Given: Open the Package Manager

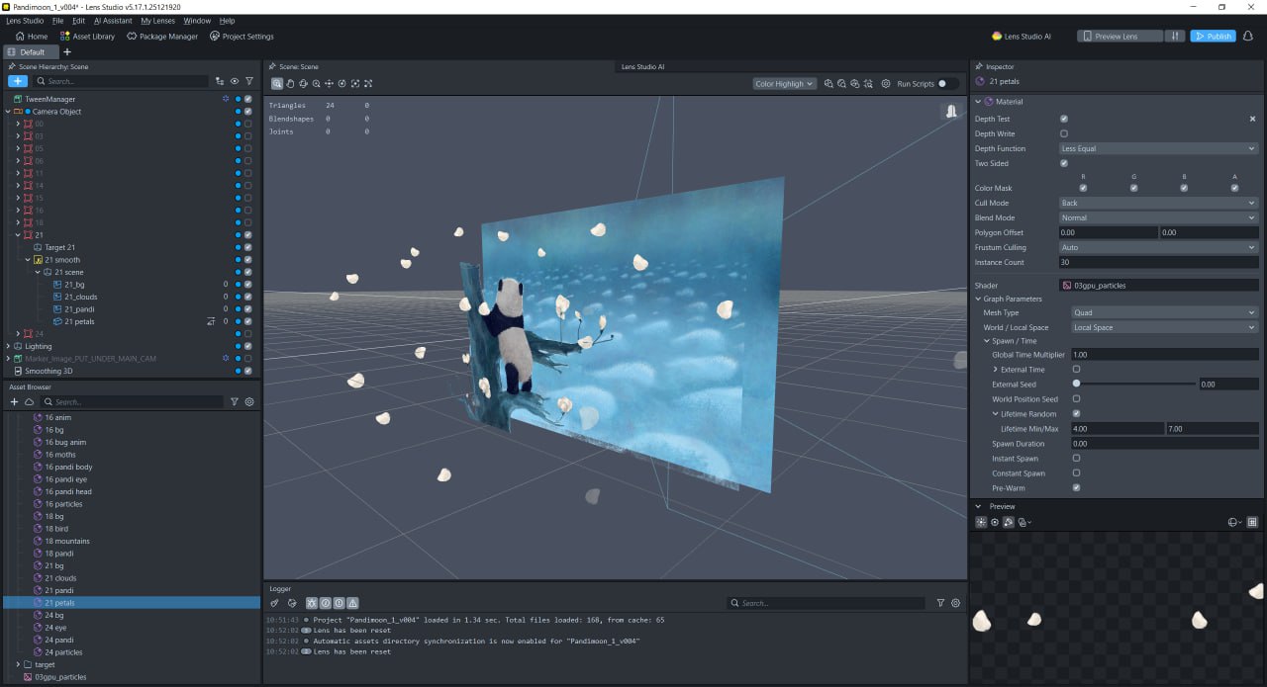Looking at the screenshot, I should point(161,37).
